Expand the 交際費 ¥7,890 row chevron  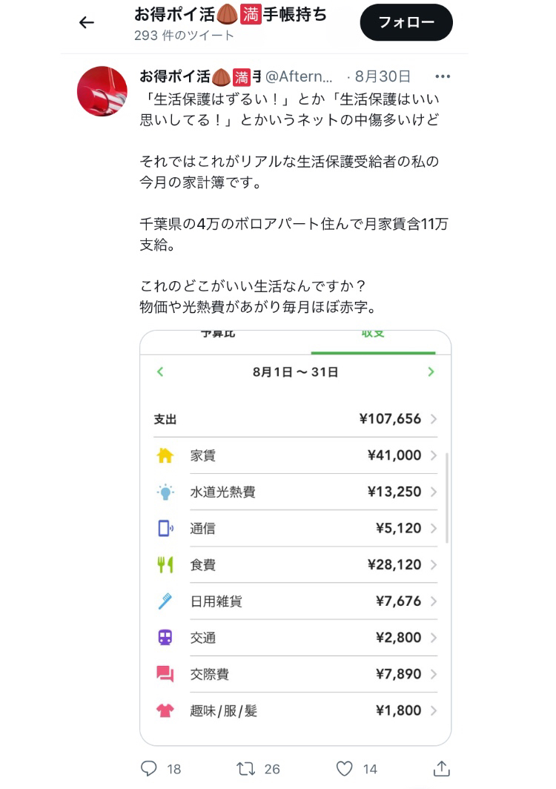[434, 674]
